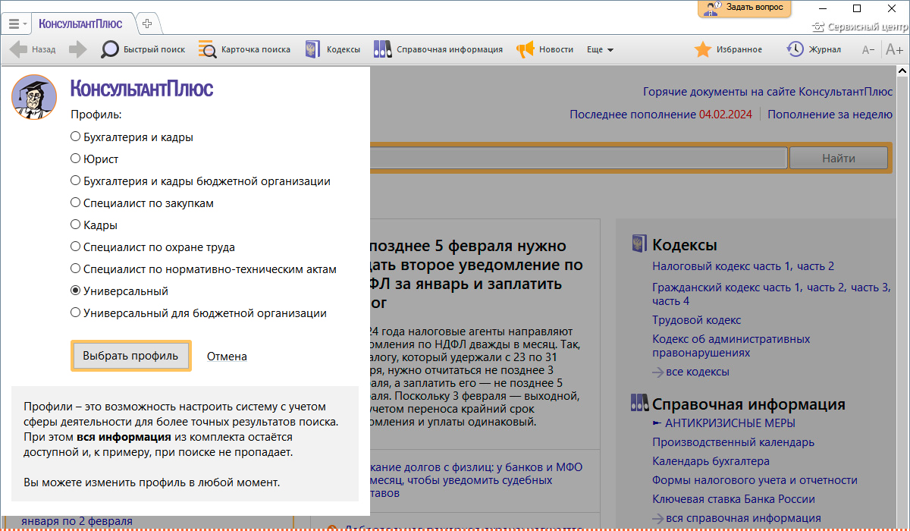
Task: Click the professor avatar logo in profile panel
Action: coord(34,97)
